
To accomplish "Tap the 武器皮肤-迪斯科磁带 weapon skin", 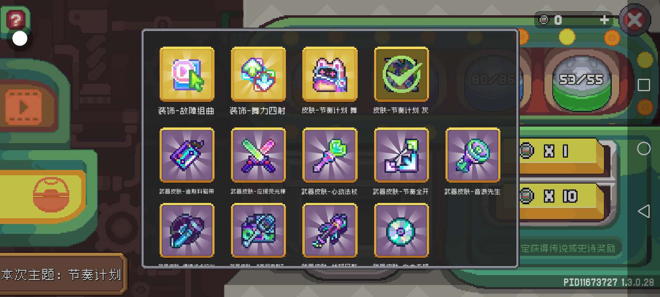I will 187,155.
